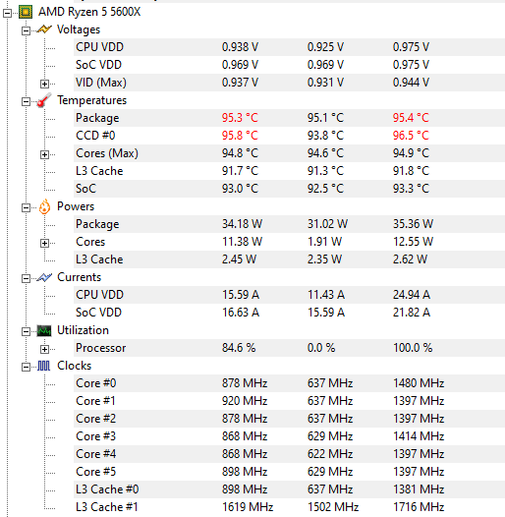
Task: Expand the Cores power entry
Action: click(x=44, y=244)
